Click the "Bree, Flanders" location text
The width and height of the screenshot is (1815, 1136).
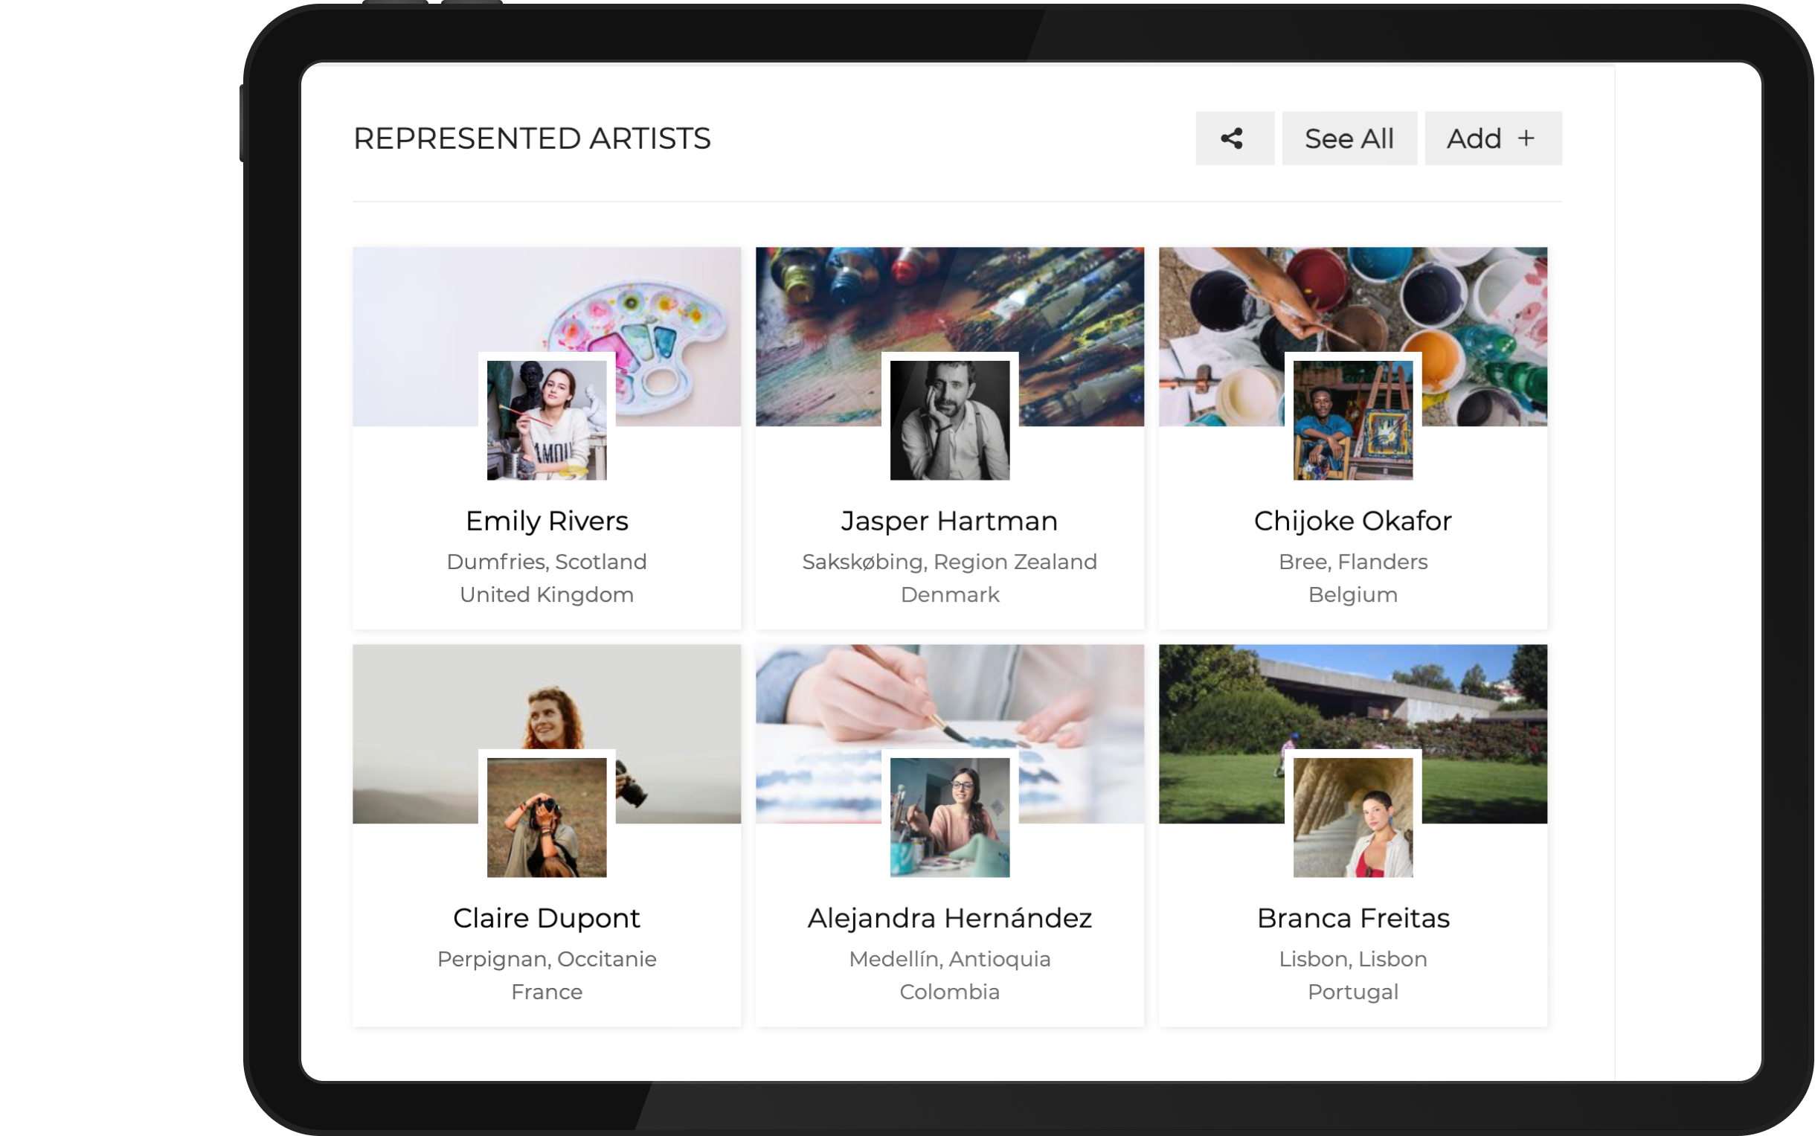(x=1353, y=562)
